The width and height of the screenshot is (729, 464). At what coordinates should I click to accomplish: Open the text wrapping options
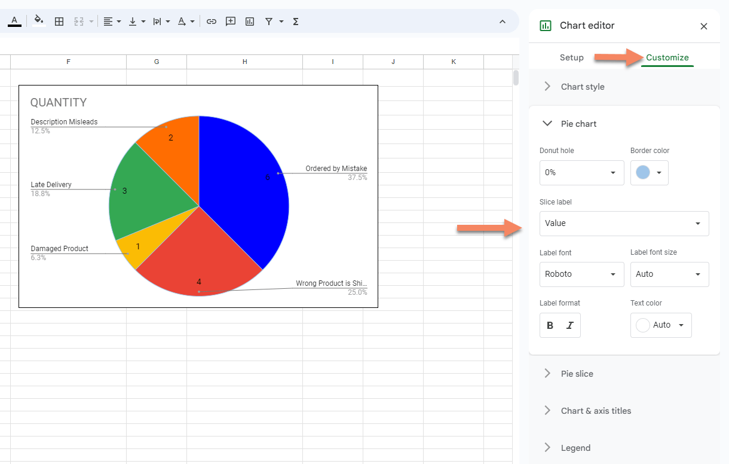158,21
